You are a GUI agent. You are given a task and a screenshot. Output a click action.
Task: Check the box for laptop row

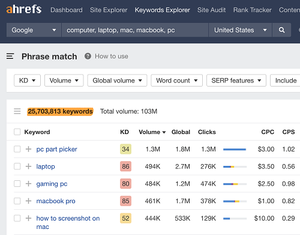click(17, 166)
